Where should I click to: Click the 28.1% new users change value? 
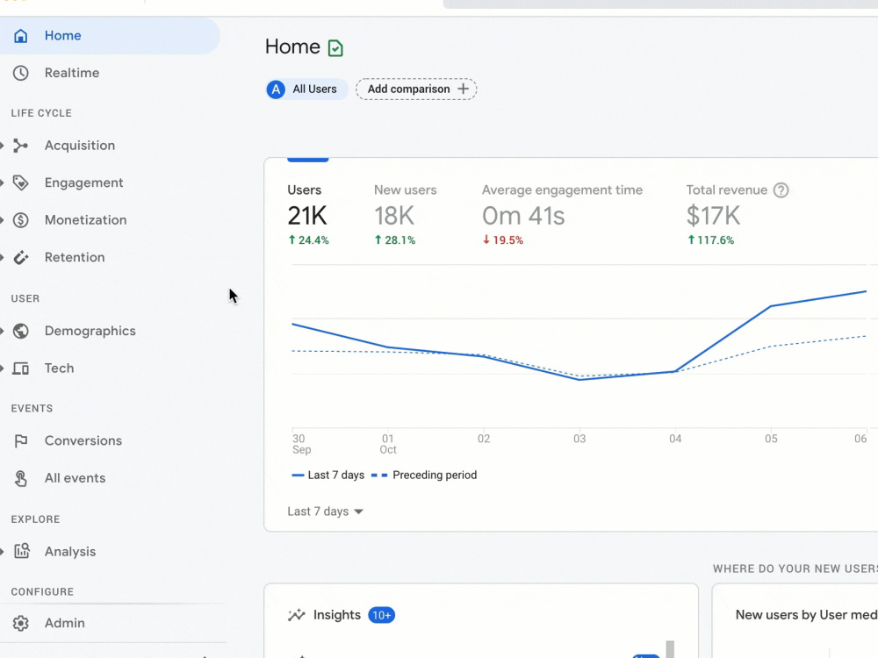point(395,240)
